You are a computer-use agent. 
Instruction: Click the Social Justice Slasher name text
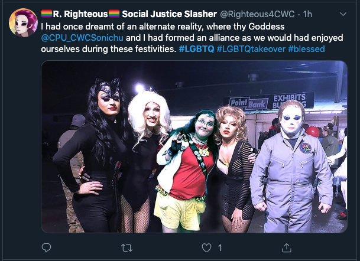[170, 14]
